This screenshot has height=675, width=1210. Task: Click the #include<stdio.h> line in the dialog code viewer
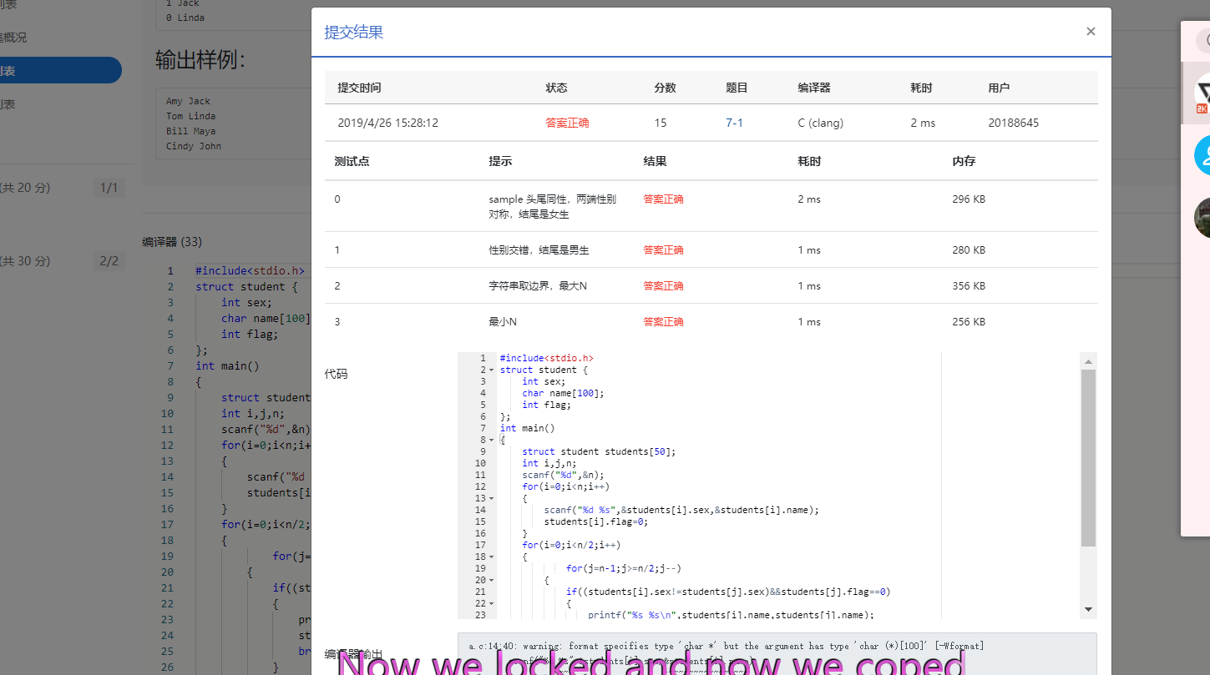[x=546, y=358]
